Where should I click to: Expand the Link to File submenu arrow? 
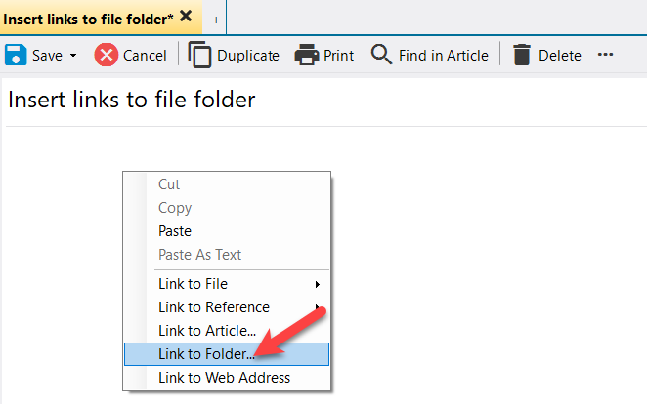point(317,284)
